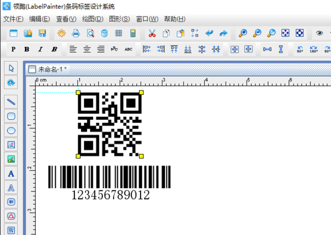Click the redo arrow
331x235 pixels.
223,33
